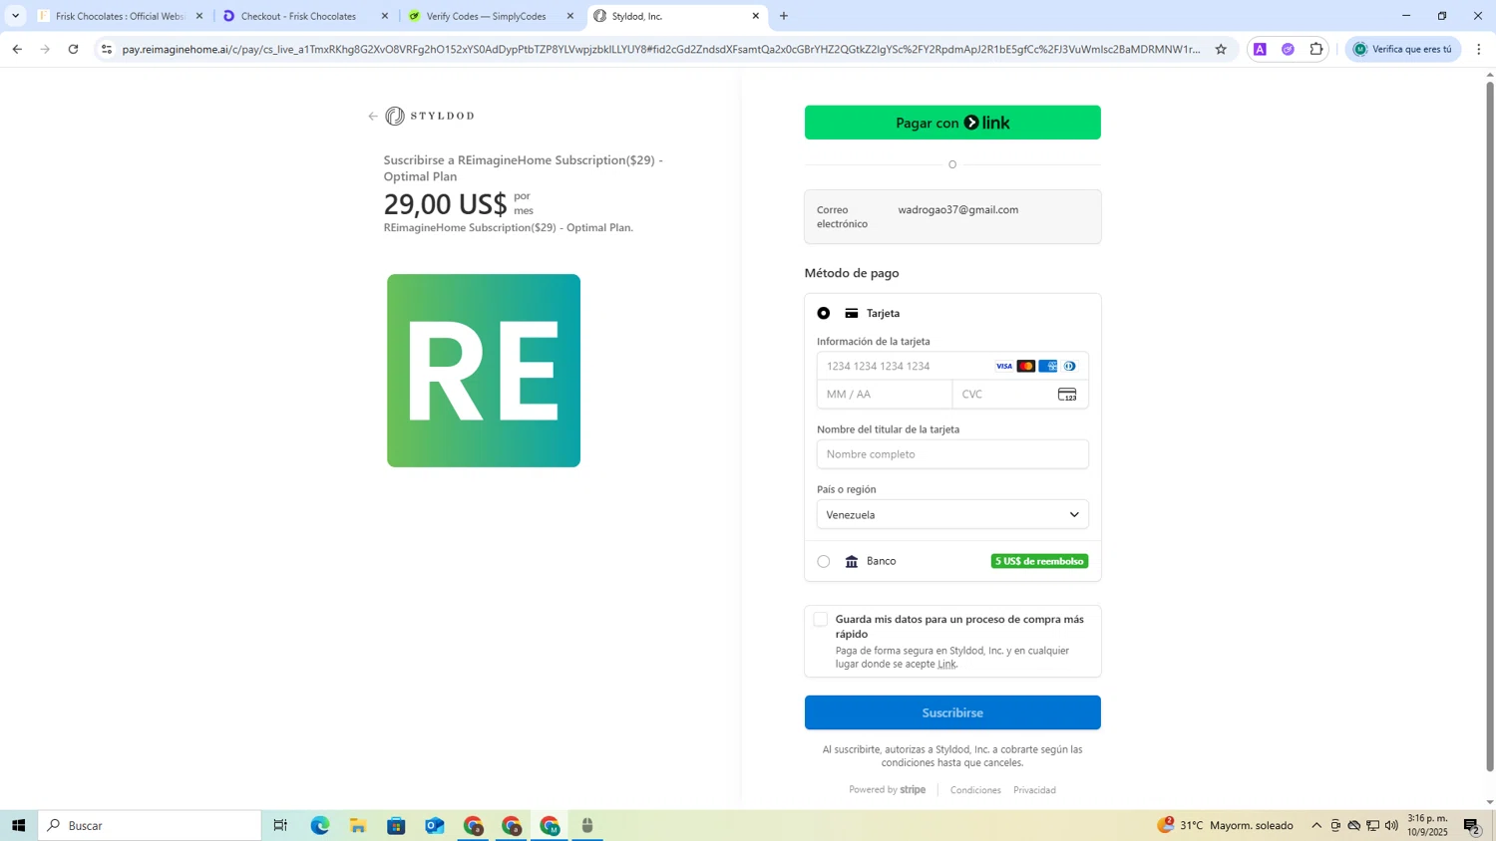Image resolution: width=1496 pixels, height=841 pixels.
Task: Click the '5 US$ de reembolso' badge
Action: 1039,562
